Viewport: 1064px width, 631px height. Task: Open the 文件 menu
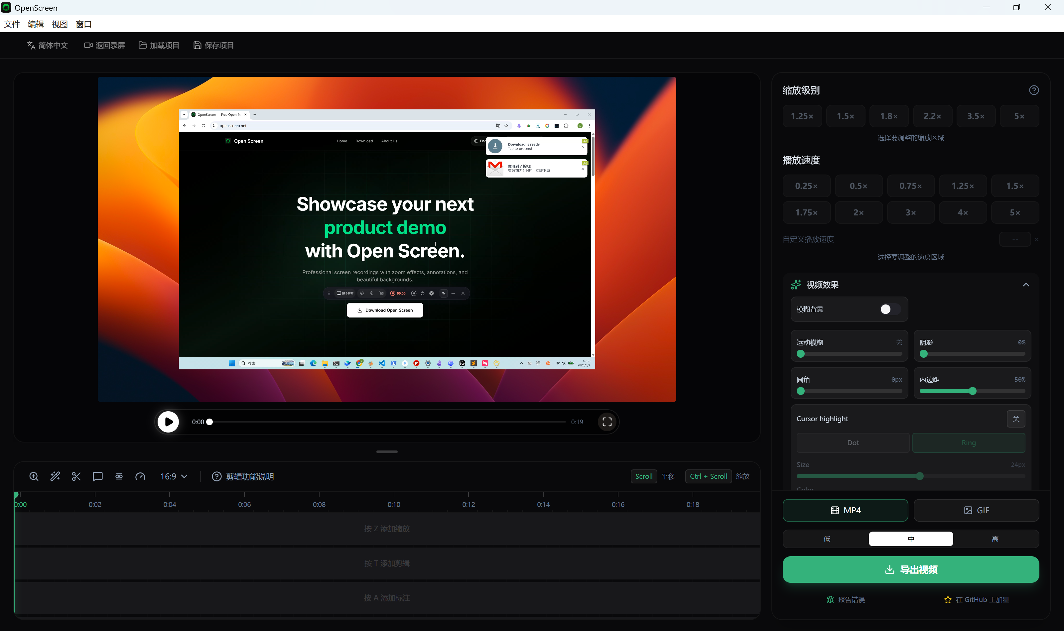12,24
